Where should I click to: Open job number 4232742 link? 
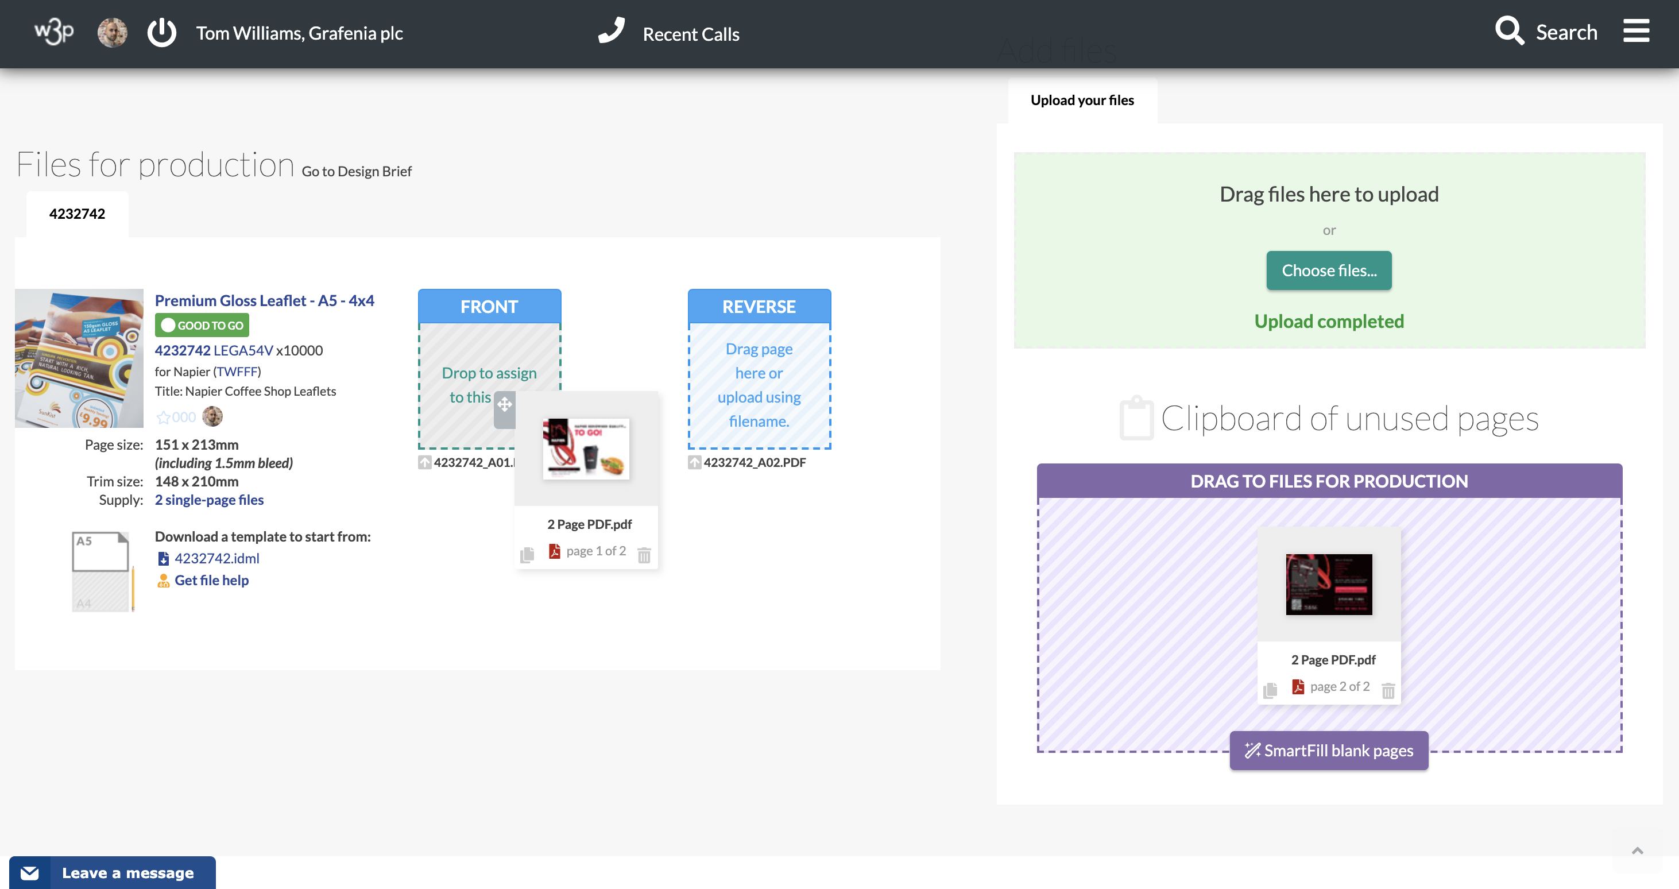183,351
